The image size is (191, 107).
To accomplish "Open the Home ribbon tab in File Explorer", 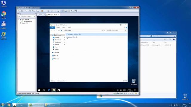I will pyautogui.click(x=58, y=28).
